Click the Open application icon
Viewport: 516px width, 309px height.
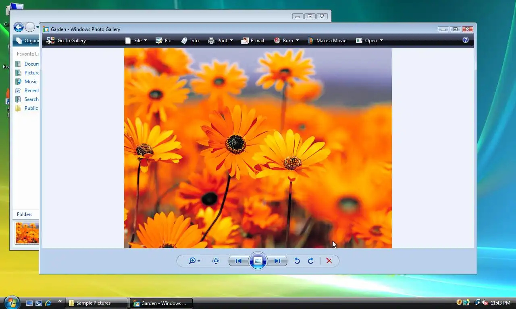(359, 40)
